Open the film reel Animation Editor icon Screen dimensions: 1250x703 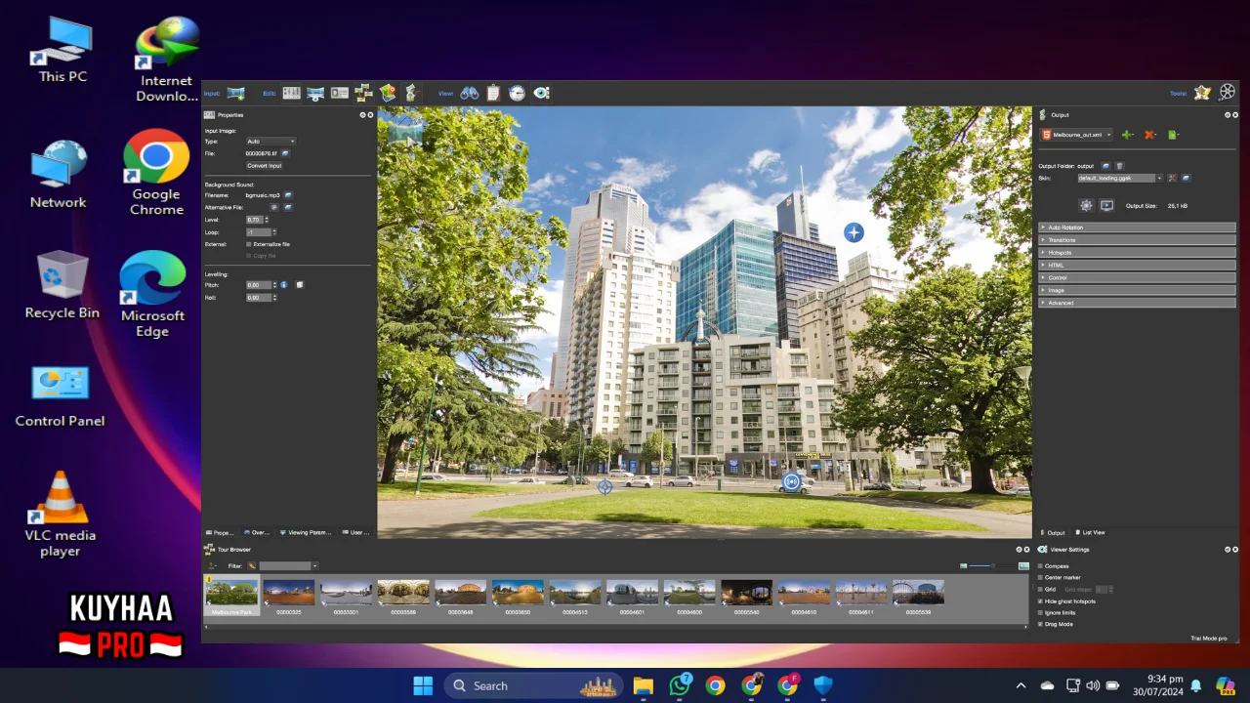[x=1228, y=92]
